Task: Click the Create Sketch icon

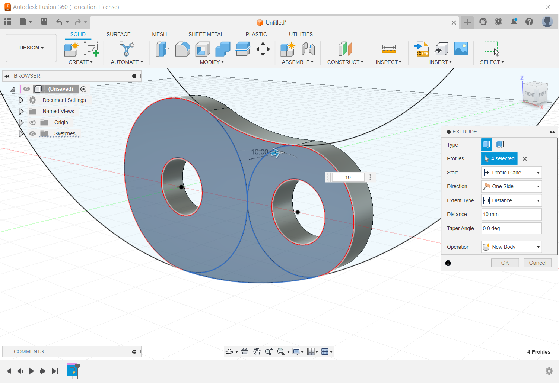Action: (91, 49)
